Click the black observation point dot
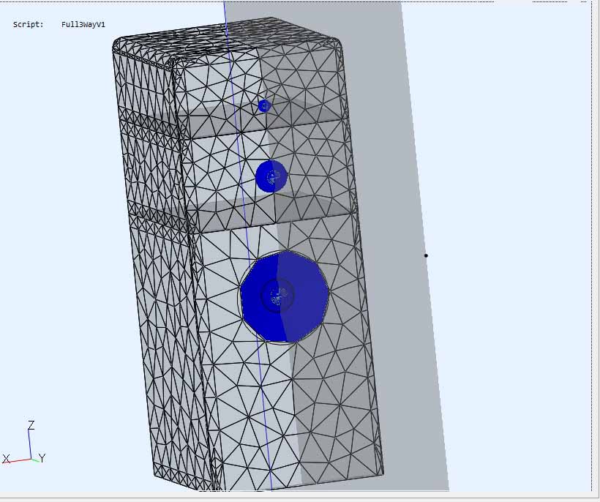Image resolution: width=600 pixels, height=502 pixels. tap(426, 255)
